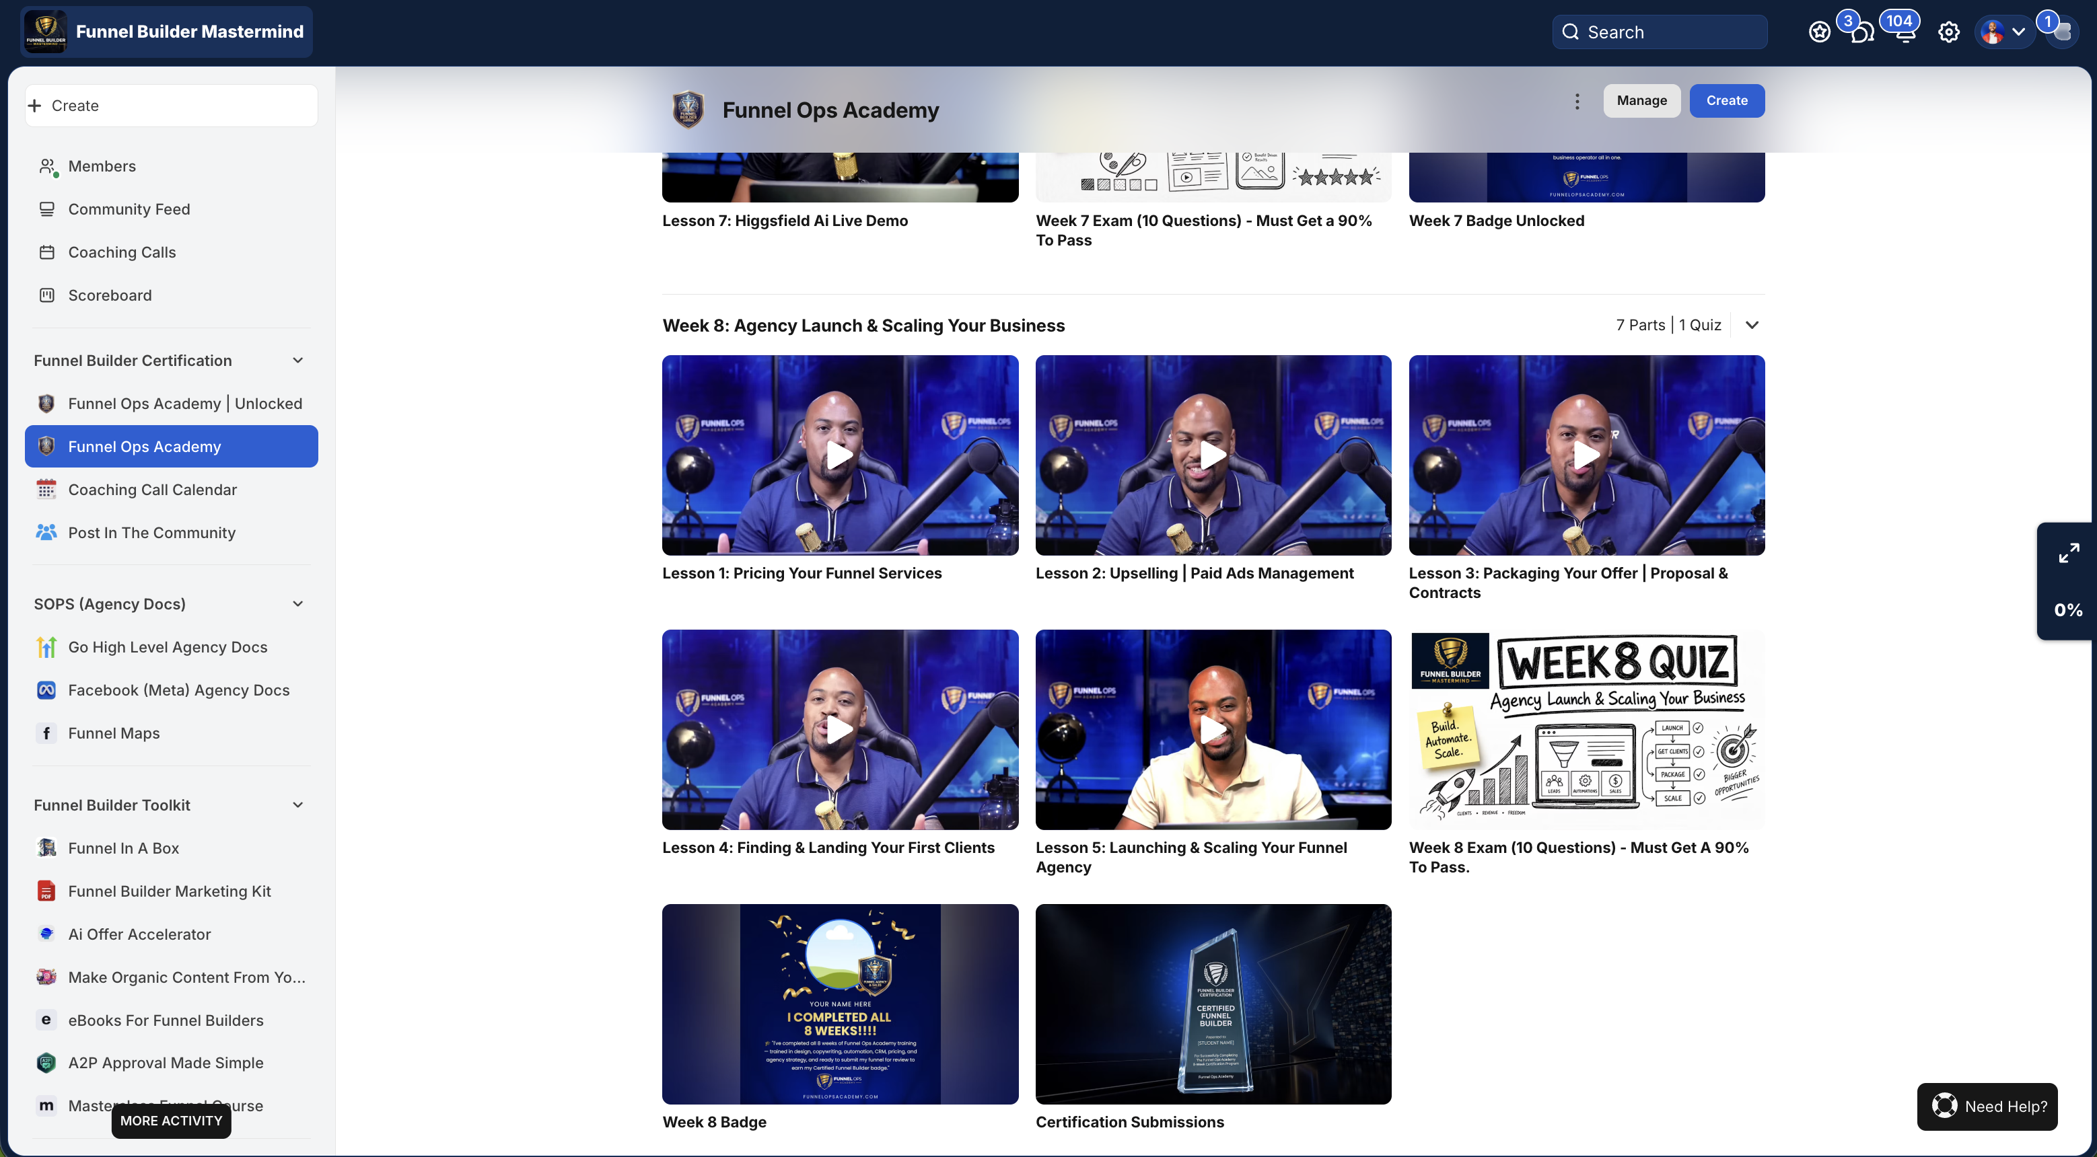Click the Coaching Call Calendar icon
The image size is (2097, 1157).
click(46, 490)
